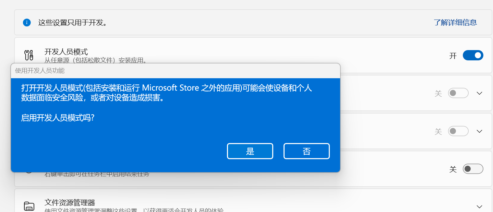Select the 开发人员模式 setting title
Viewport: 493px width, 212px height.
66,52
